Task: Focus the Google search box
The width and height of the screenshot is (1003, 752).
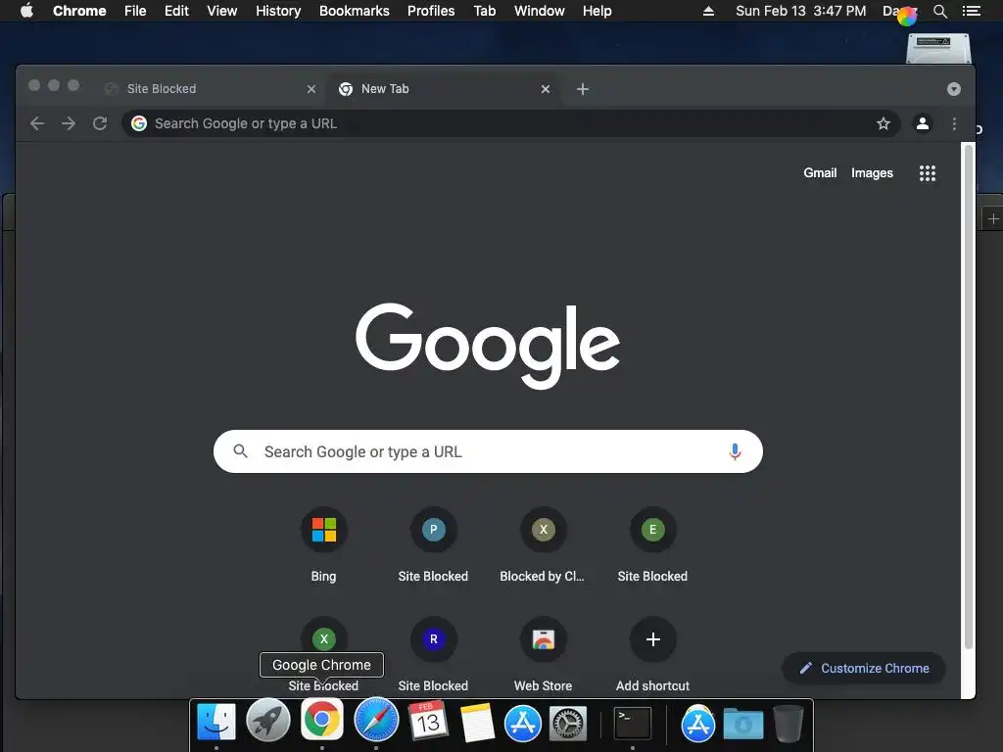Action: click(x=488, y=451)
